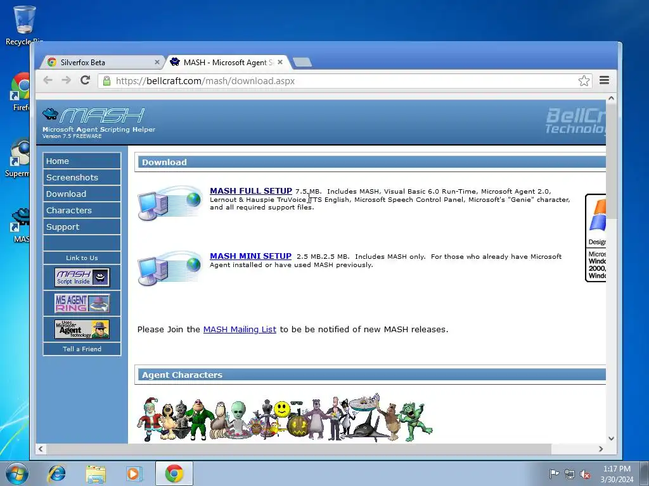Image resolution: width=649 pixels, height=486 pixels.
Task: Click the Uses Microsoft Agent Technology badge
Action: pos(82,329)
